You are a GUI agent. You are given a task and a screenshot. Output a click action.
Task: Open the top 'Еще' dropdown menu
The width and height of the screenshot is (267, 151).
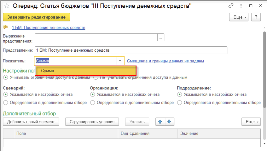[x=240, y=17]
